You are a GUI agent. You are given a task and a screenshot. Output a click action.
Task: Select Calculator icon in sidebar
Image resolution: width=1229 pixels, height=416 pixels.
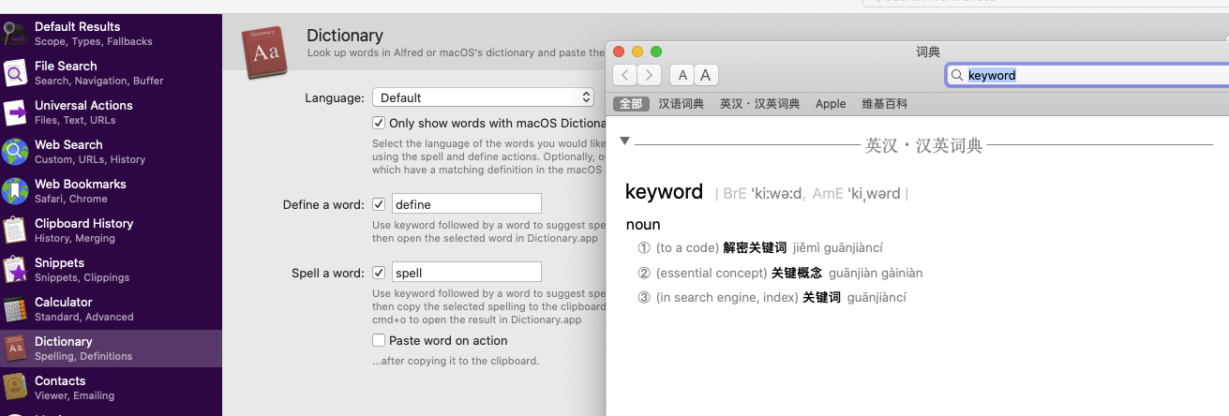15,309
